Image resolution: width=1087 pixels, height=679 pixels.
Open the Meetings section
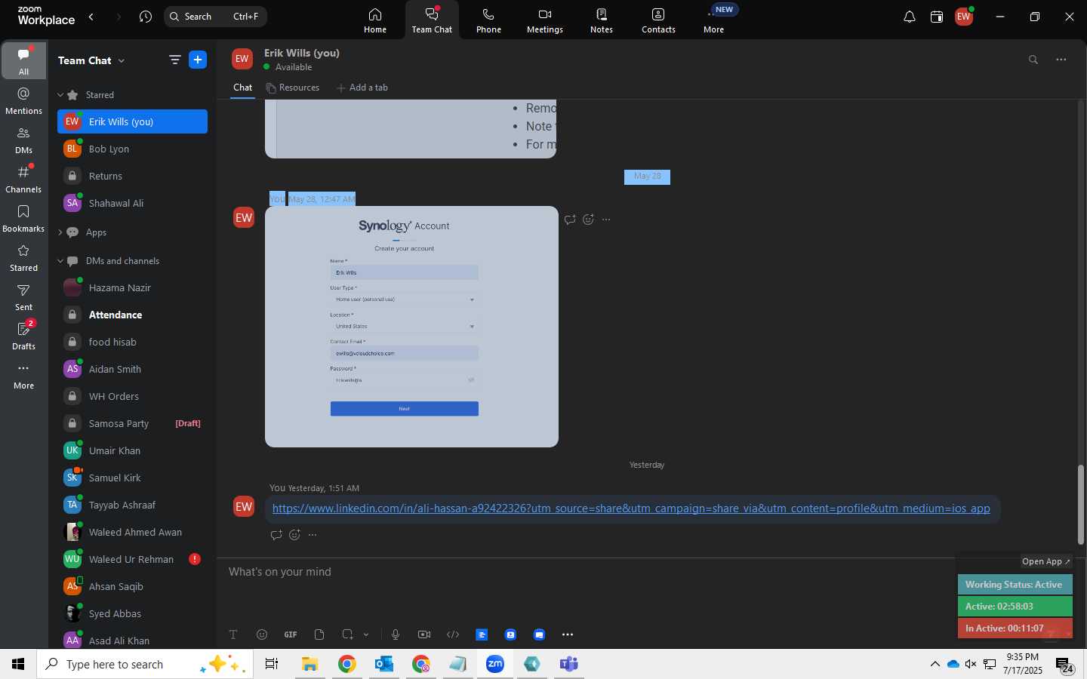click(x=545, y=20)
